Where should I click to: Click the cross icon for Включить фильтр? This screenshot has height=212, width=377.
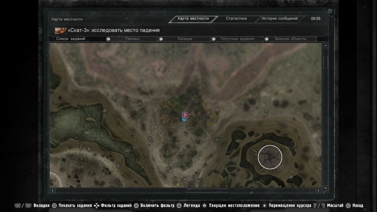pyautogui.click(x=136, y=206)
